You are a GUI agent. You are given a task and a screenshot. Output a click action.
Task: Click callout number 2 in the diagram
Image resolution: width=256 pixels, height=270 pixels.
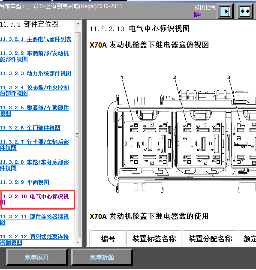[175, 77]
